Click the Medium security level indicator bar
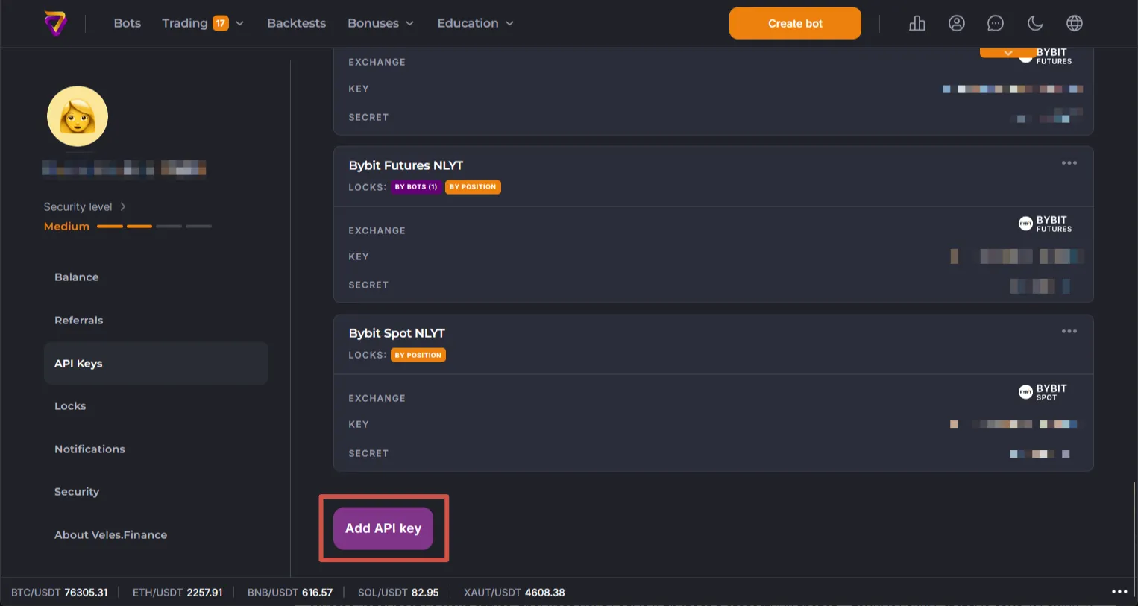 point(154,226)
